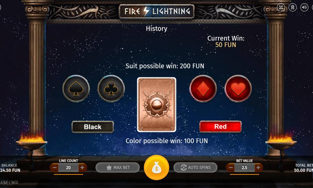The height and width of the screenshot is (188, 313).
Task: Increase the bet value
Action: pyautogui.click(x=258, y=168)
